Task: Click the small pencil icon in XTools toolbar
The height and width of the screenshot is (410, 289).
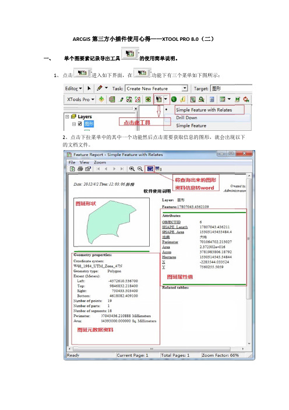Action: pyautogui.click(x=121, y=100)
